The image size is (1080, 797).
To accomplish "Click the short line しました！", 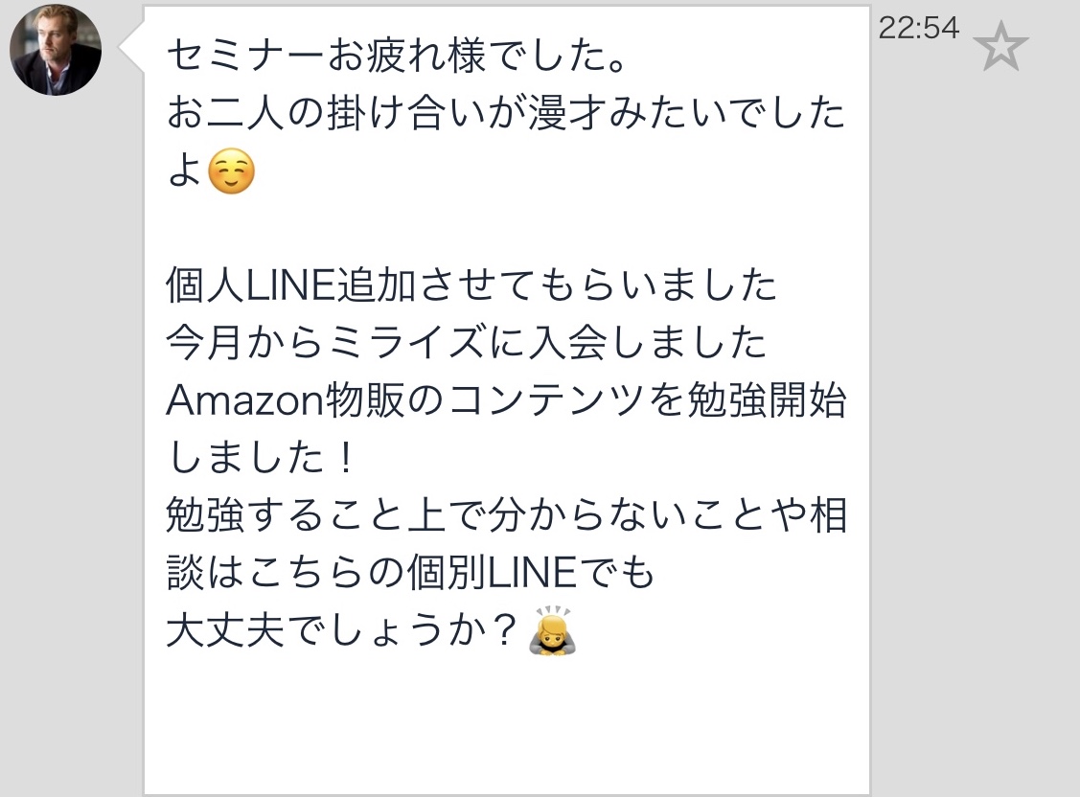I will (x=261, y=457).
